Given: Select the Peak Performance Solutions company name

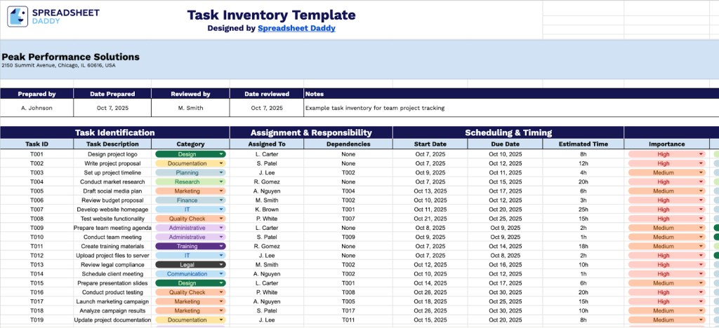Looking at the screenshot, I should pos(70,57).
